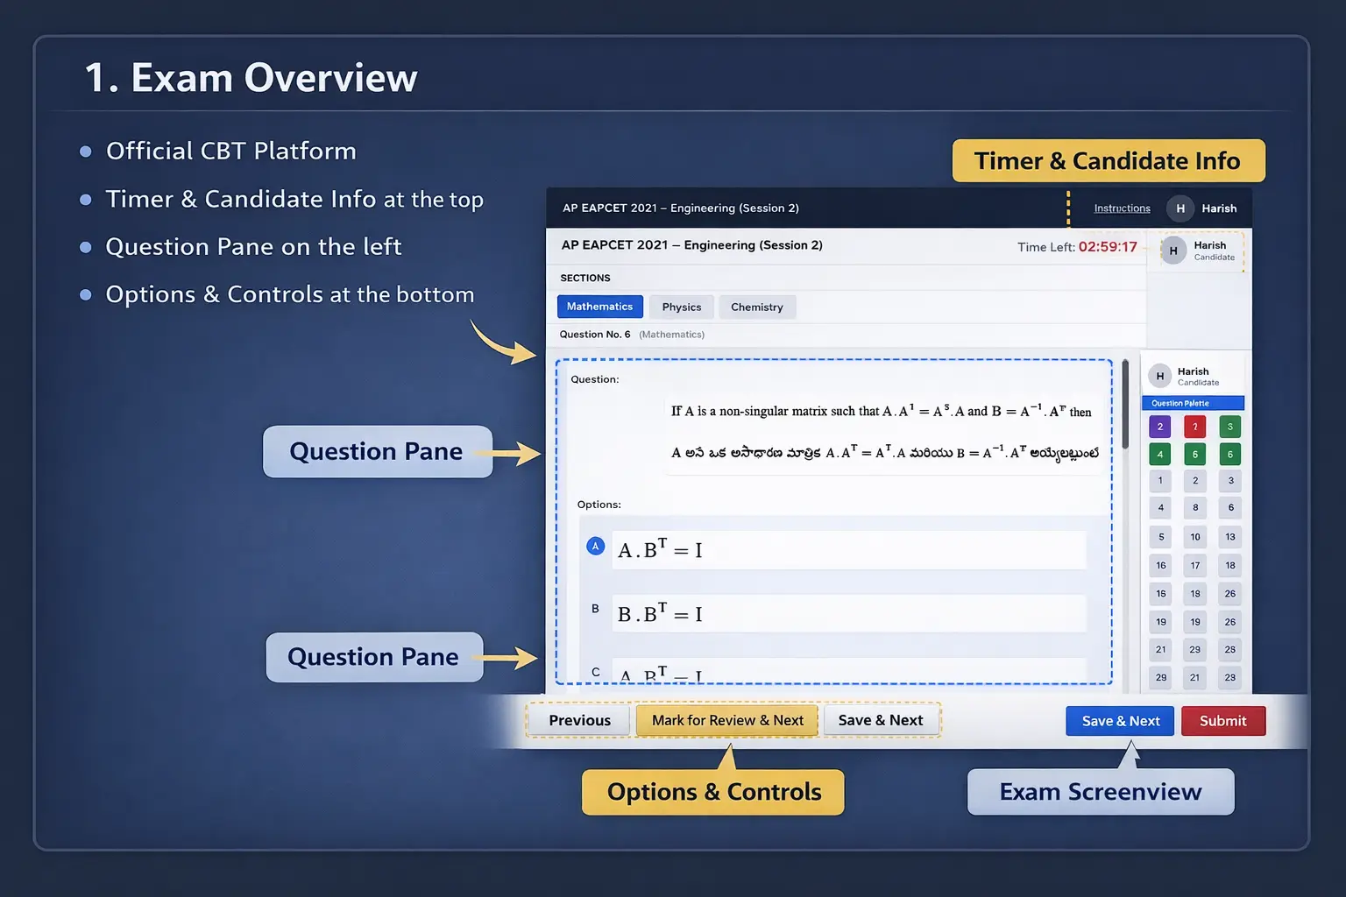Viewport: 1346px width, 897px height.
Task: Select option A radio button
Action: [x=595, y=547]
